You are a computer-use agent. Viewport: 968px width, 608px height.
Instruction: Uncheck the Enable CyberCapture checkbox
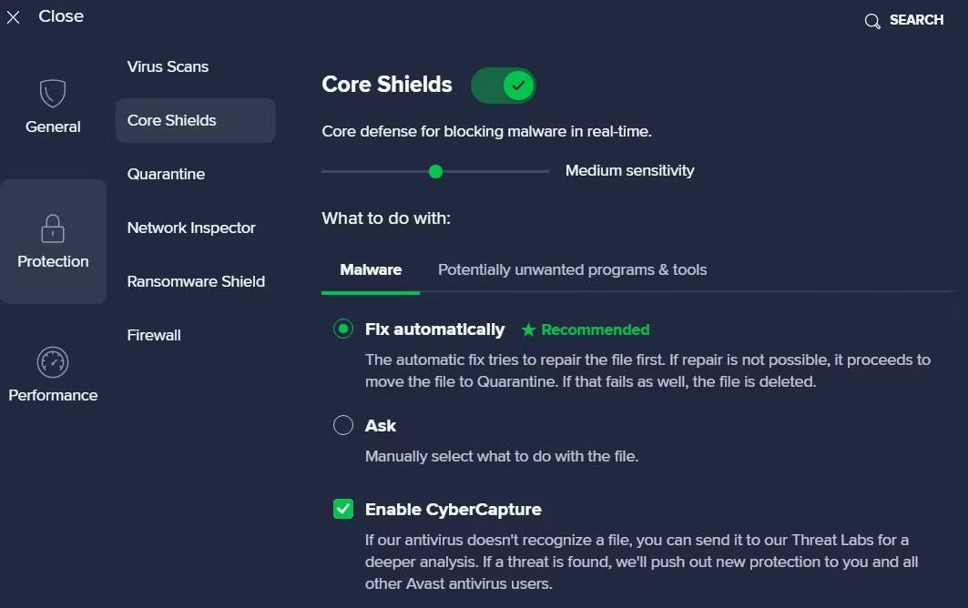tap(343, 509)
